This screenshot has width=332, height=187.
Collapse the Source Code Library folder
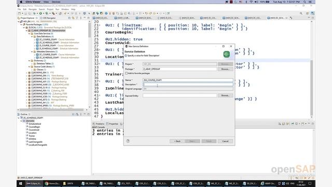[x=30, y=66]
